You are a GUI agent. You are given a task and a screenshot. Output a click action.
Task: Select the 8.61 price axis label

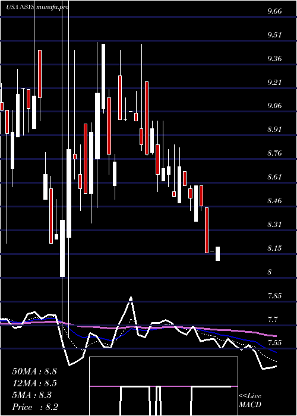[x=274, y=177]
